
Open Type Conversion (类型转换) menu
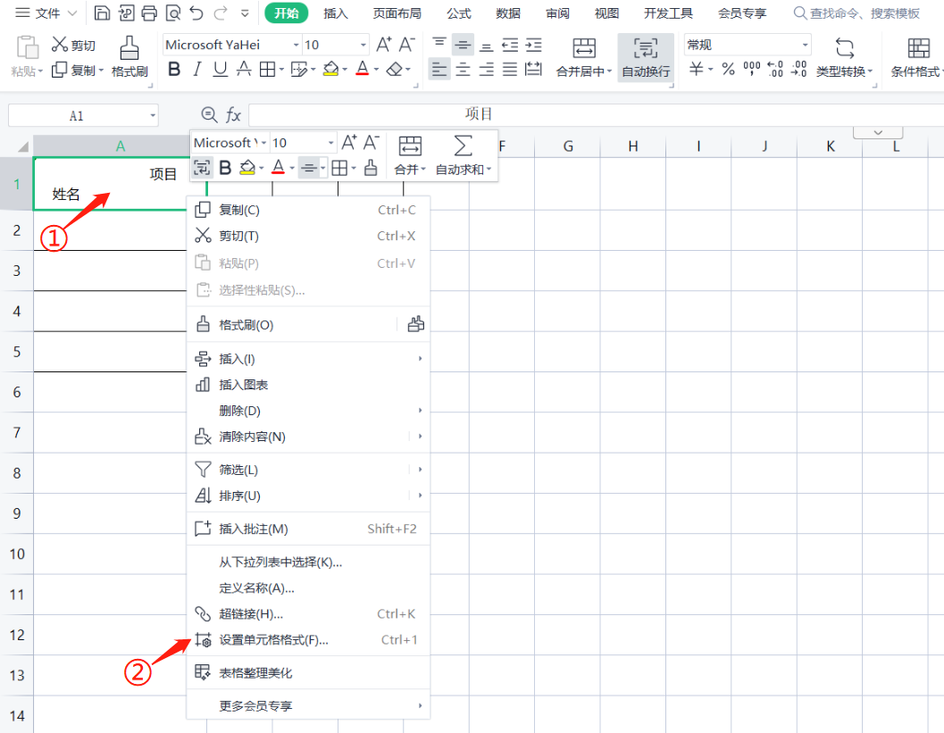[x=845, y=57]
